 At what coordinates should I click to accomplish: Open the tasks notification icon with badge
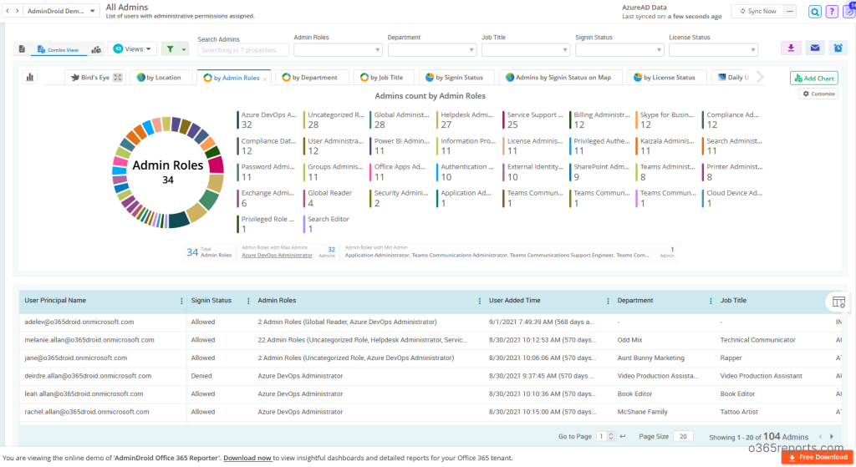849,11
